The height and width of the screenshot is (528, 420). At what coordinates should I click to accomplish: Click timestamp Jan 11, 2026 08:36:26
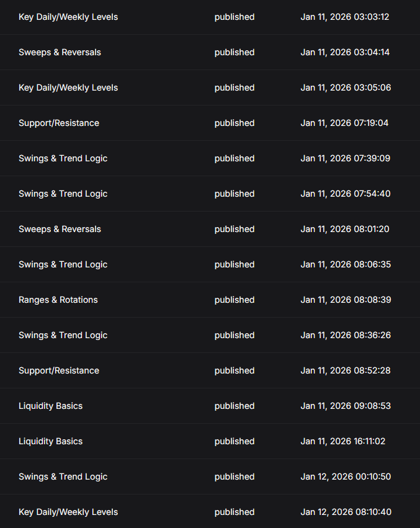[x=346, y=335]
